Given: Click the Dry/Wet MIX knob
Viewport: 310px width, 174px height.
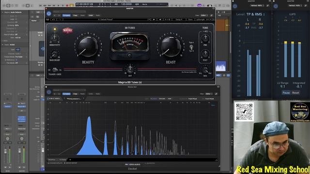Looking at the screenshot, I should [205, 71].
